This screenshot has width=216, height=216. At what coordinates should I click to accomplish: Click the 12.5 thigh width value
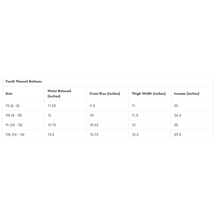135,134
